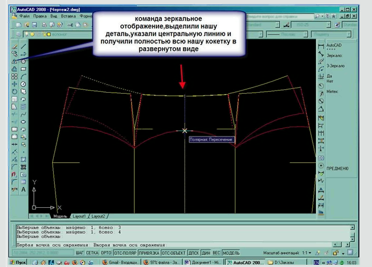Click ПРЕДМЕНЮ in the screen menu

[337, 168]
